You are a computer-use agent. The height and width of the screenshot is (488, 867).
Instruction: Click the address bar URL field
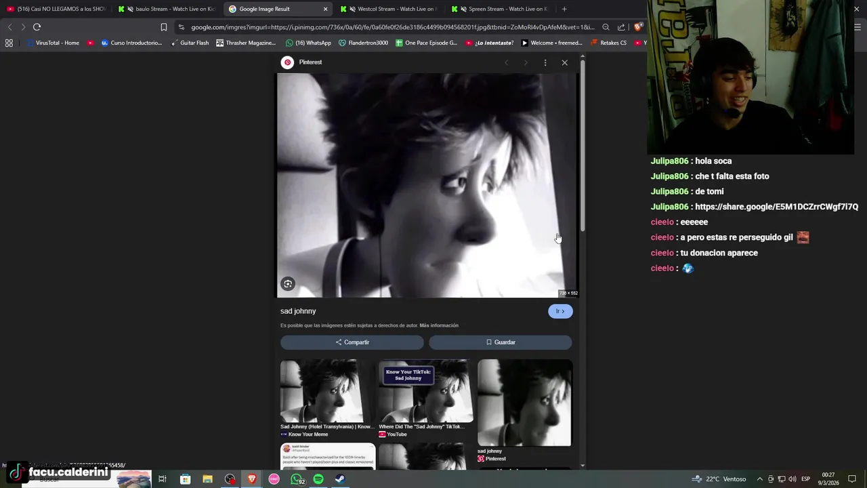tap(392, 27)
